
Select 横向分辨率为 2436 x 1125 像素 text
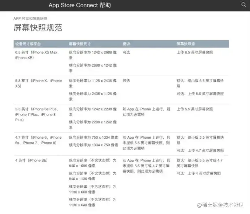(x=93, y=96)
